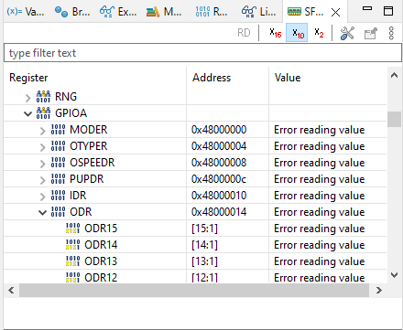Open the Breakpoints tab
Viewport: 403px width, 330px height.
72,12
